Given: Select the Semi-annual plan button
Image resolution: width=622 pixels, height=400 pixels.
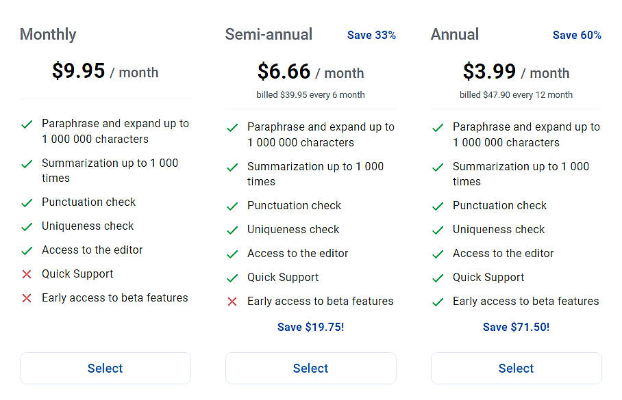Looking at the screenshot, I should point(310,368).
